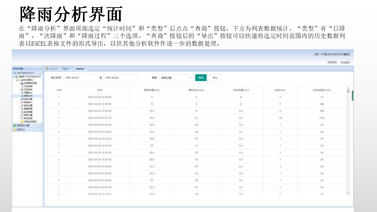The width and height of the screenshot is (377, 212).
Task: Open the 雨量统计 tree item
Action: [28, 93]
